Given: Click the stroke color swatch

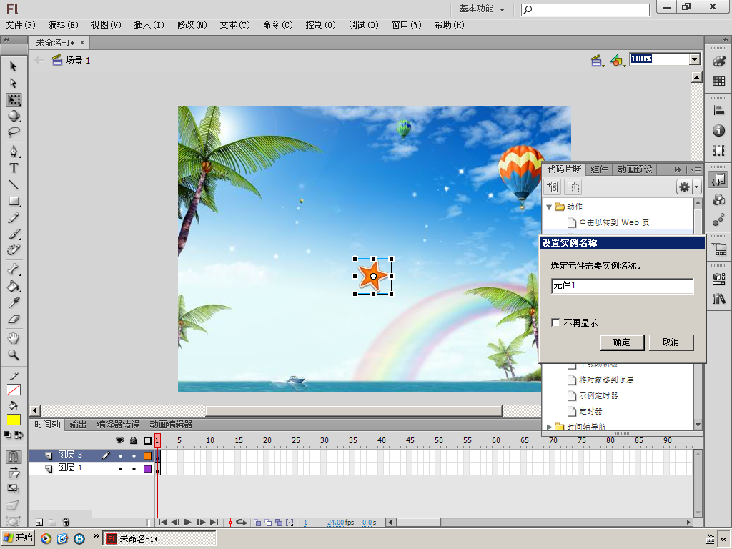Looking at the screenshot, I should click(x=14, y=390).
